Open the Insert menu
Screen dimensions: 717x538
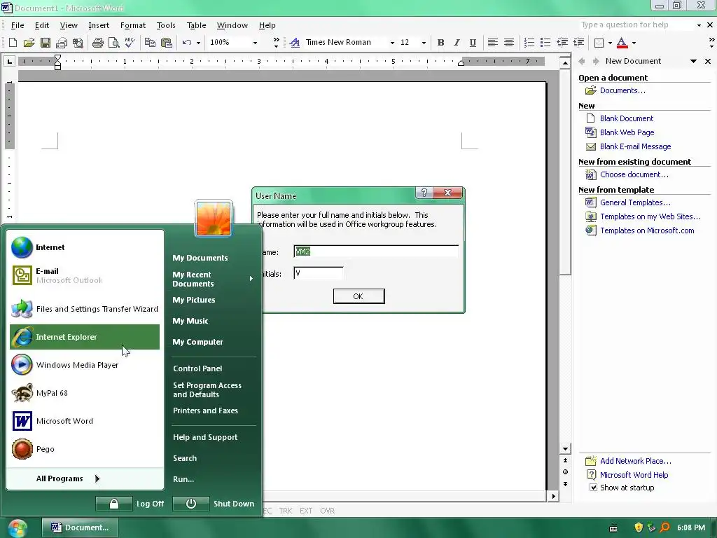click(98, 25)
